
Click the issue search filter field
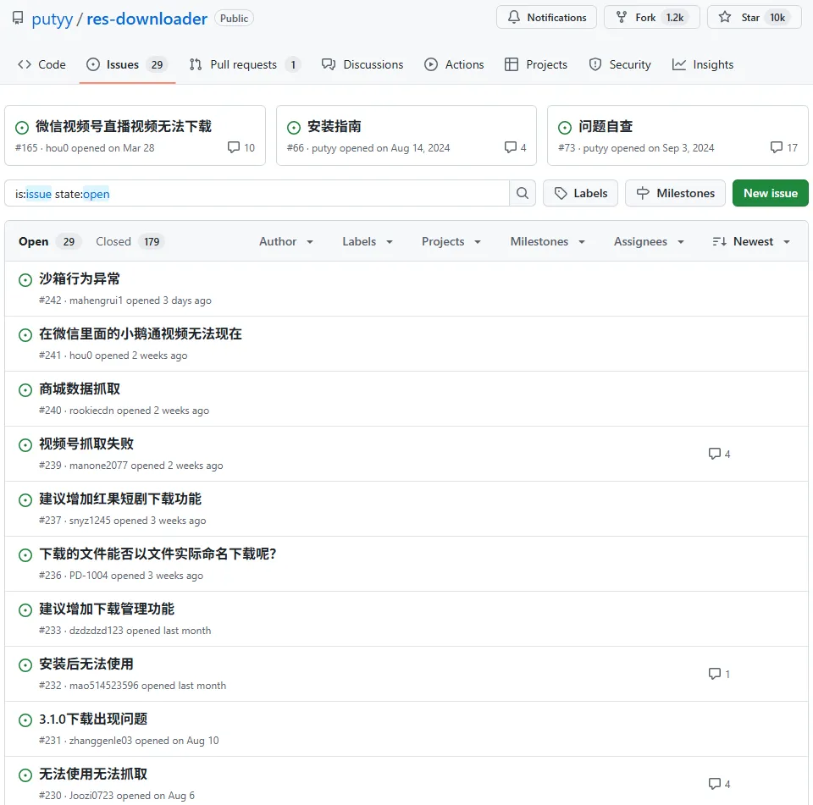257,193
